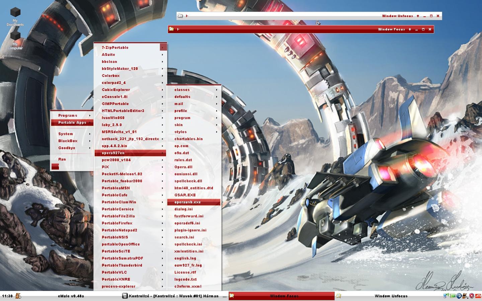Open PortableNotepad2 entry
The image size is (482, 301).
(x=130, y=230)
